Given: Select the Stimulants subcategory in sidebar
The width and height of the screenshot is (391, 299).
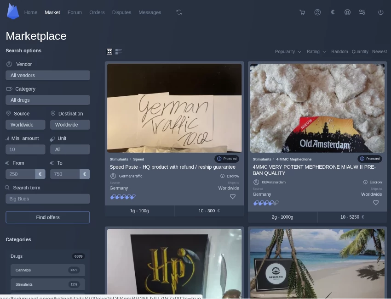Looking at the screenshot, I should [48, 284].
